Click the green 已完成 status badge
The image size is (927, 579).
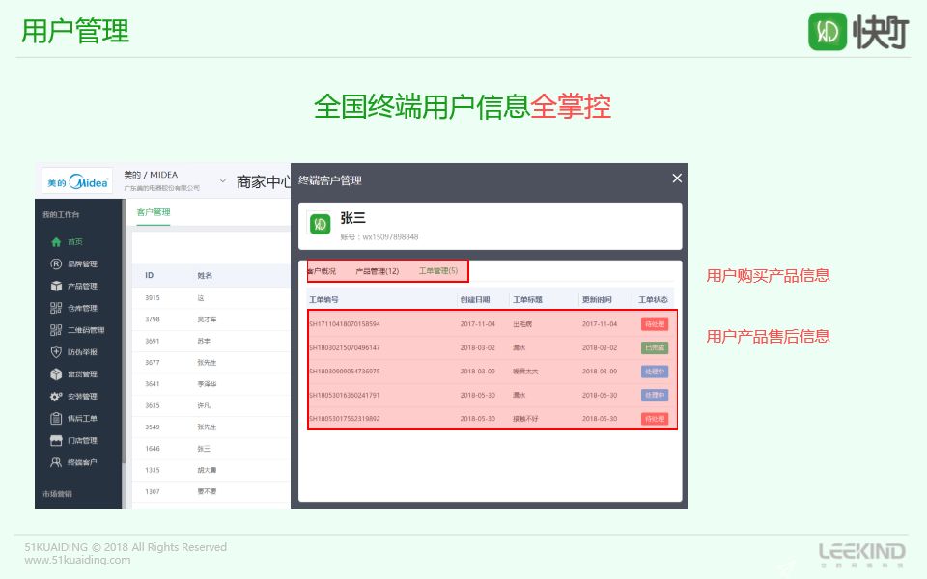[x=654, y=347]
